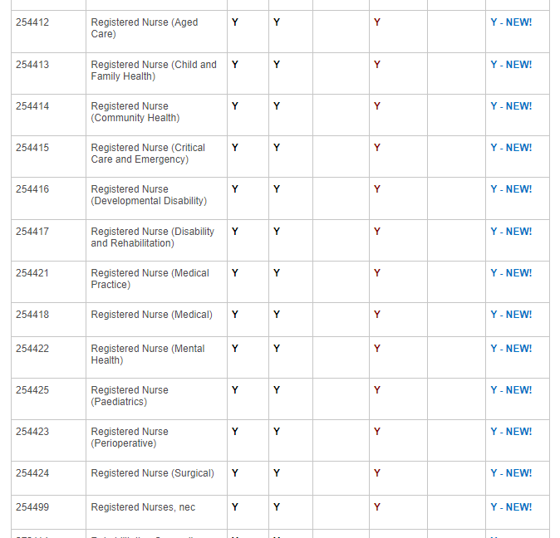The height and width of the screenshot is (538, 560).
Task: Select the occupation code 254421 cell
Action: point(32,273)
